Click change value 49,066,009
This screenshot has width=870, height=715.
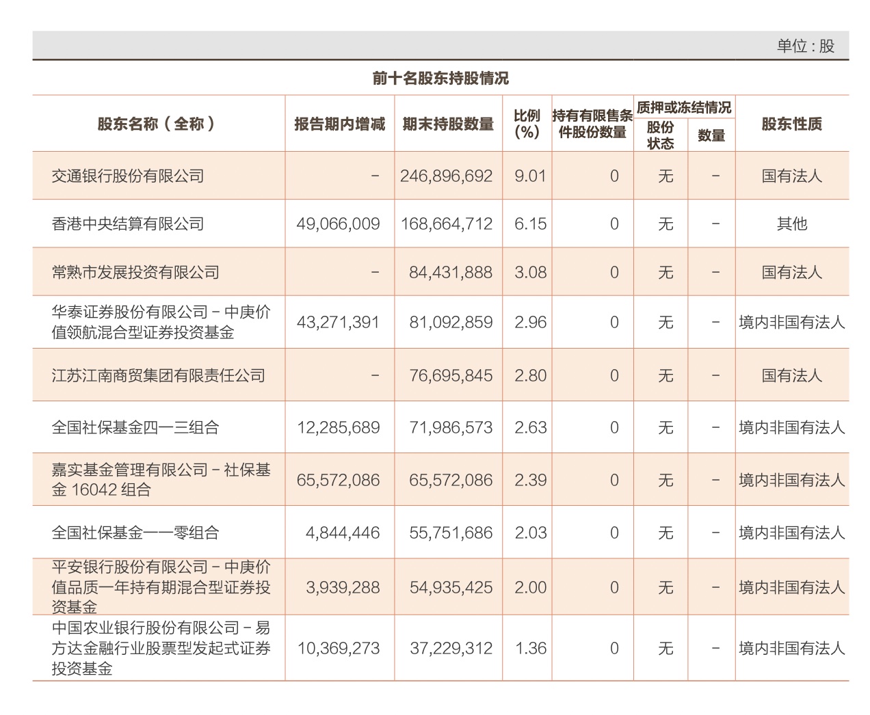pos(338,224)
